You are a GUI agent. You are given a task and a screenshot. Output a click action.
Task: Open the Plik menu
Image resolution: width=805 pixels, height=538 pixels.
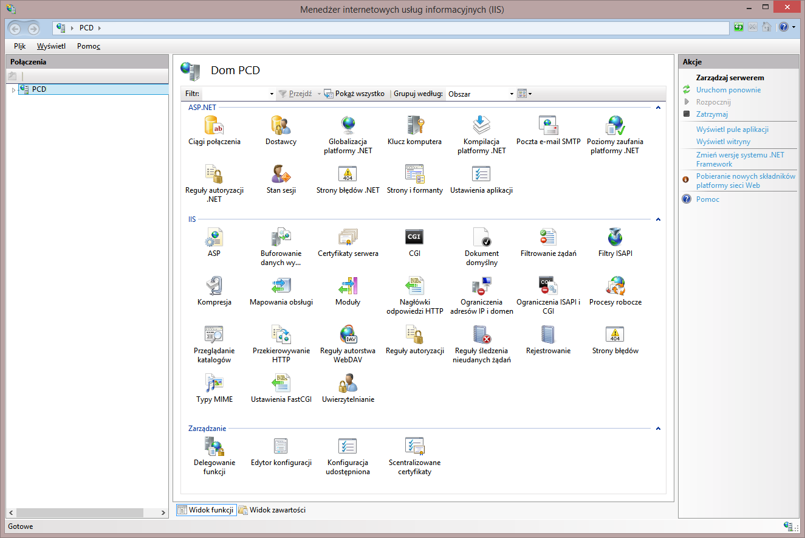(x=20, y=46)
